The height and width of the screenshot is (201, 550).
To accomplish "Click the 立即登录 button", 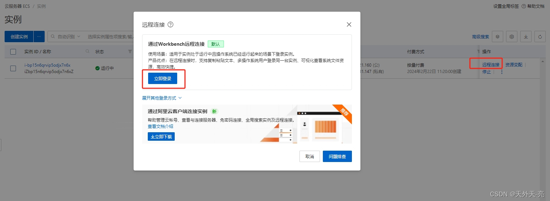I will coord(163,78).
